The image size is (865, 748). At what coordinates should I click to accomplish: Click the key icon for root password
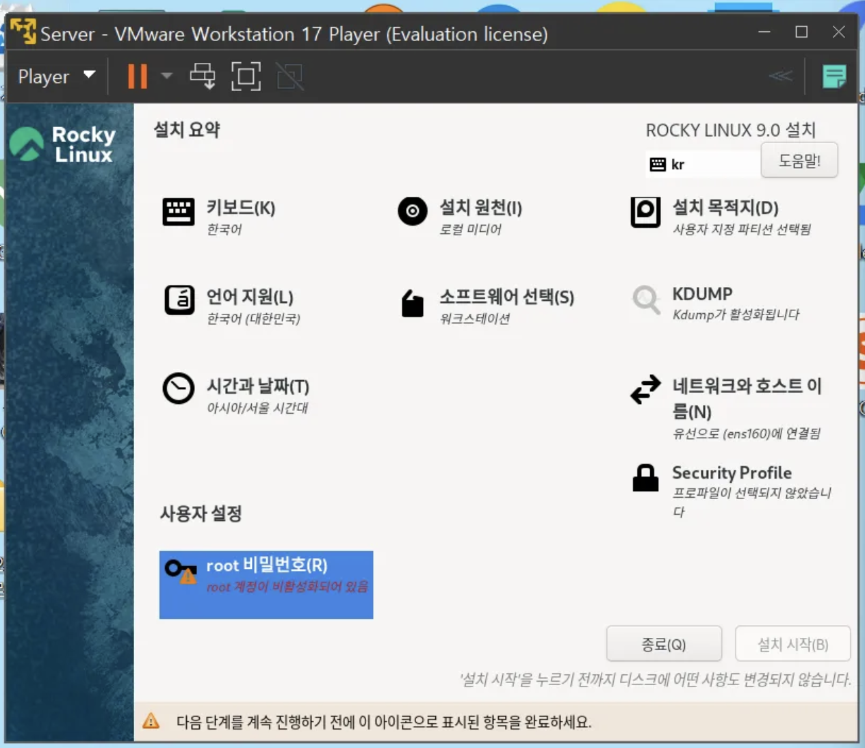coord(181,572)
